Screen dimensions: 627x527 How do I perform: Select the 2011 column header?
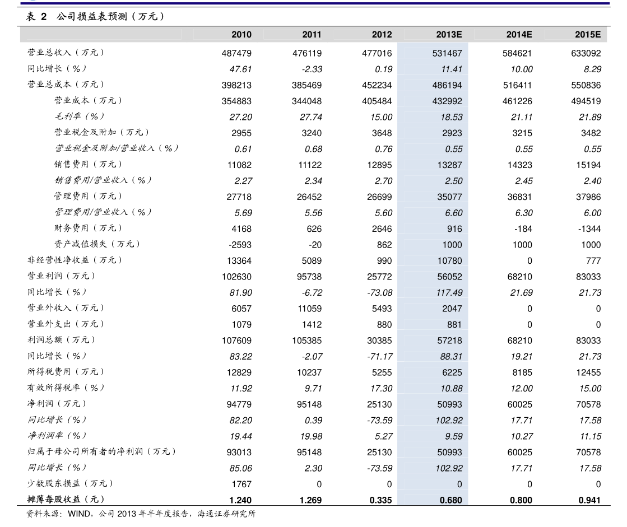[x=312, y=35]
